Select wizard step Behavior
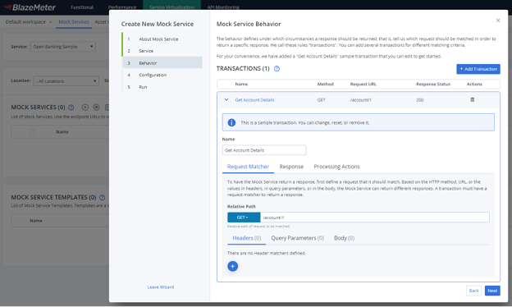The height and width of the screenshot is (307, 512). [162, 62]
